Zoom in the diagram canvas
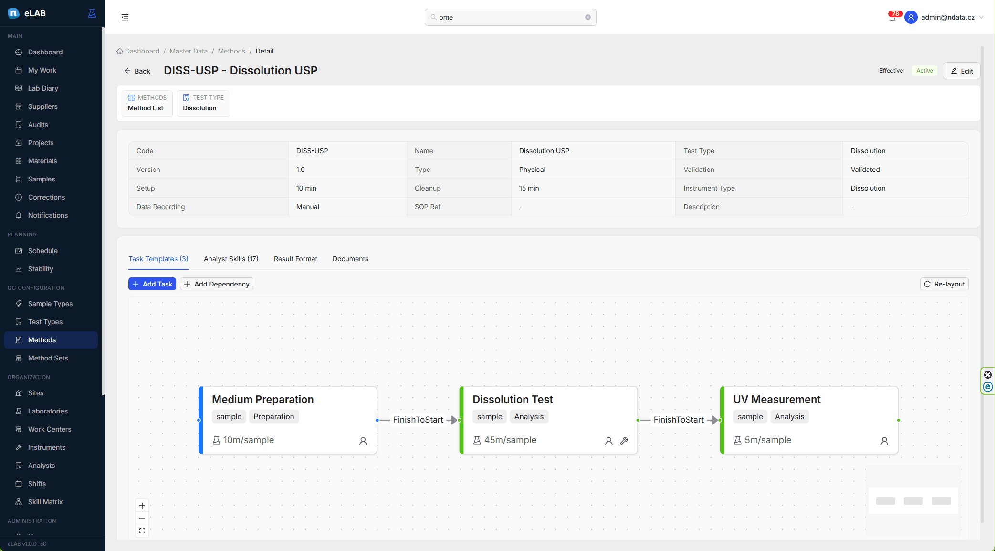Image resolution: width=995 pixels, height=551 pixels. [142, 506]
